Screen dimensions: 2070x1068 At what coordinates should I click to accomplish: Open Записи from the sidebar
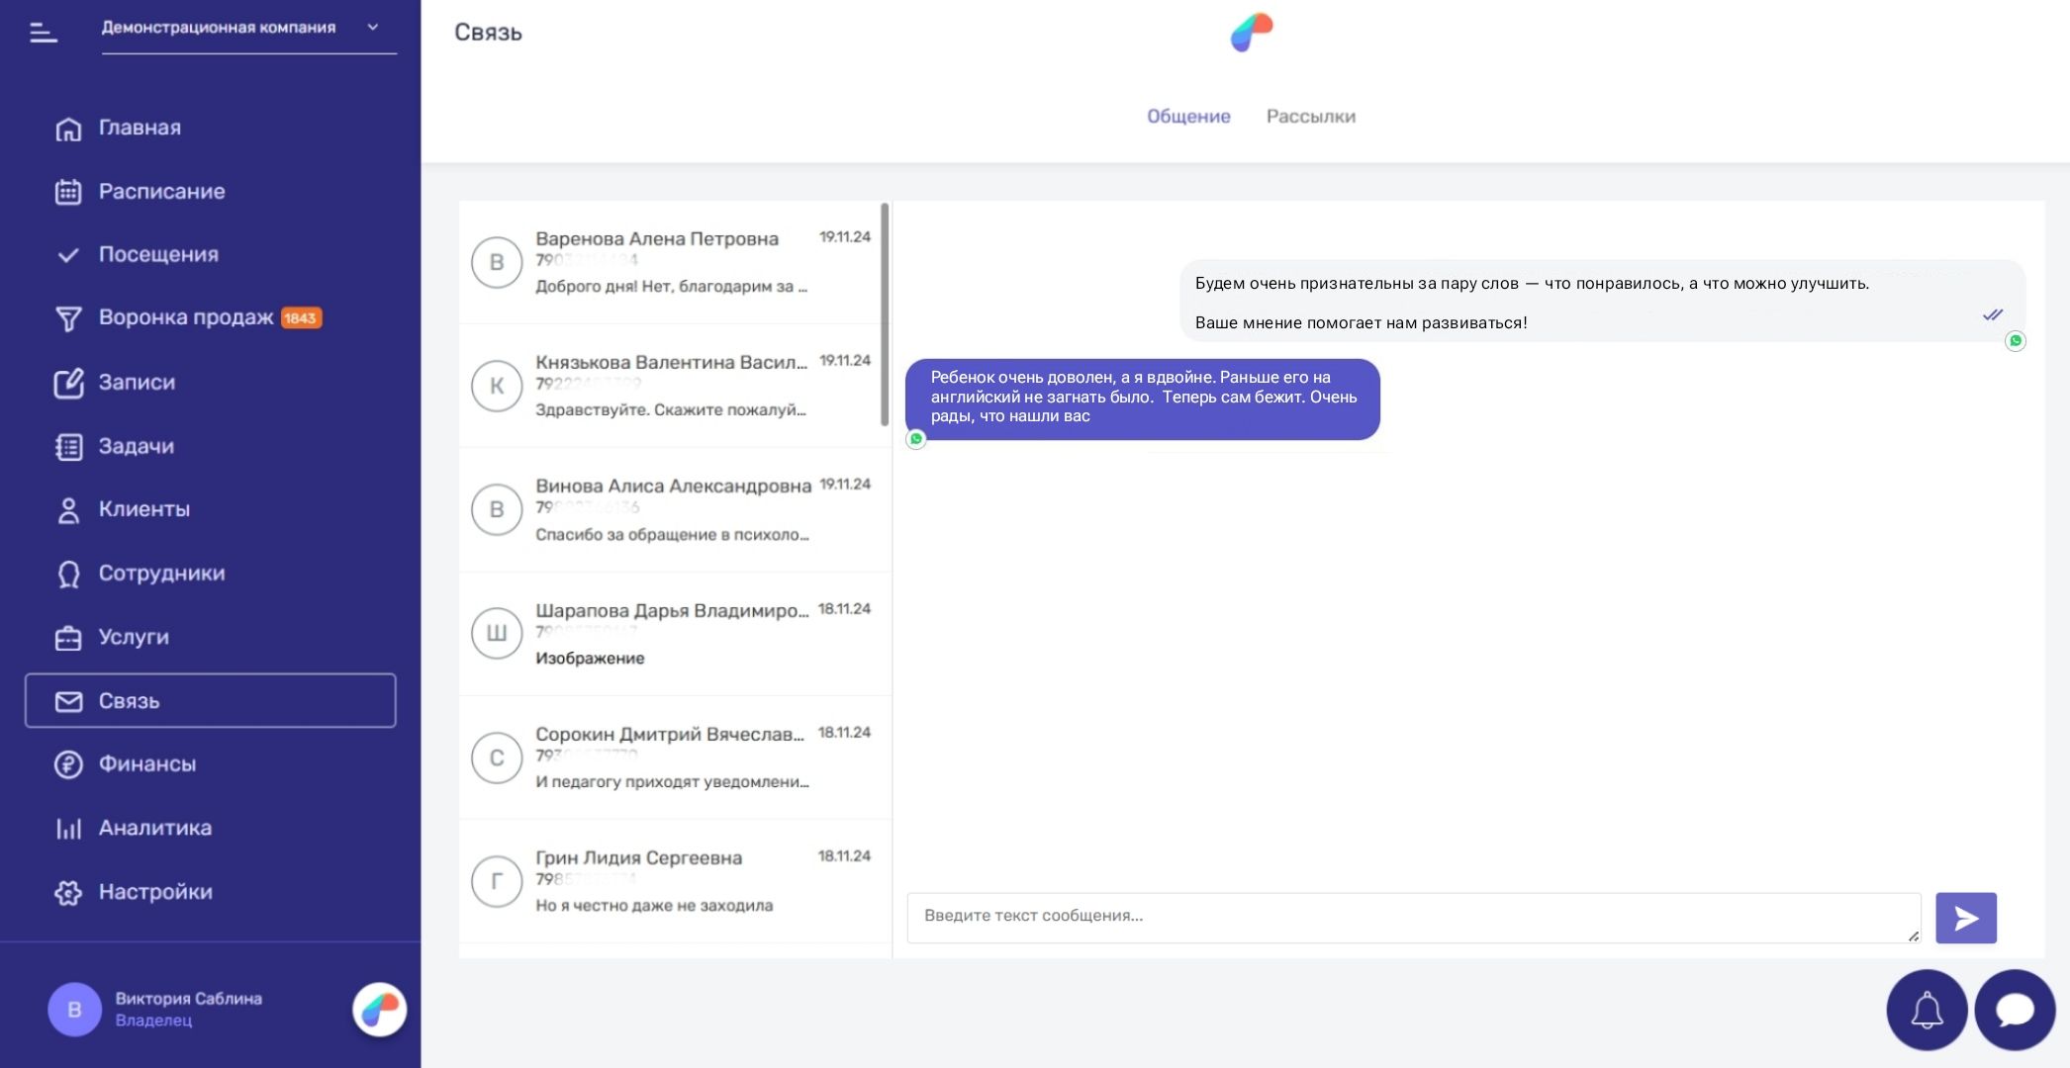pos(137,383)
